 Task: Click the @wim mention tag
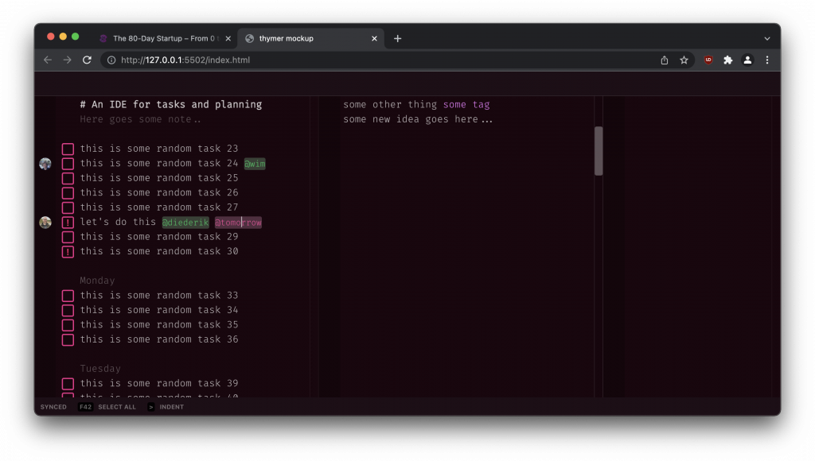pyautogui.click(x=255, y=164)
